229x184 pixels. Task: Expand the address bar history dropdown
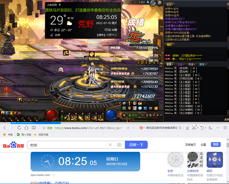[133, 128]
